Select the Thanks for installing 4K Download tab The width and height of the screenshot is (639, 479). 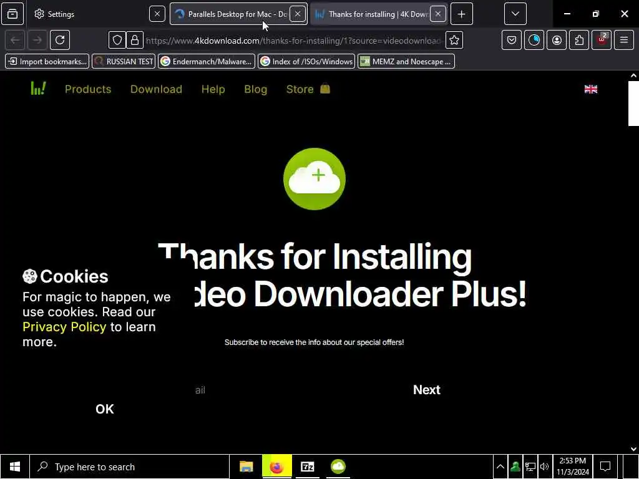[x=379, y=14]
